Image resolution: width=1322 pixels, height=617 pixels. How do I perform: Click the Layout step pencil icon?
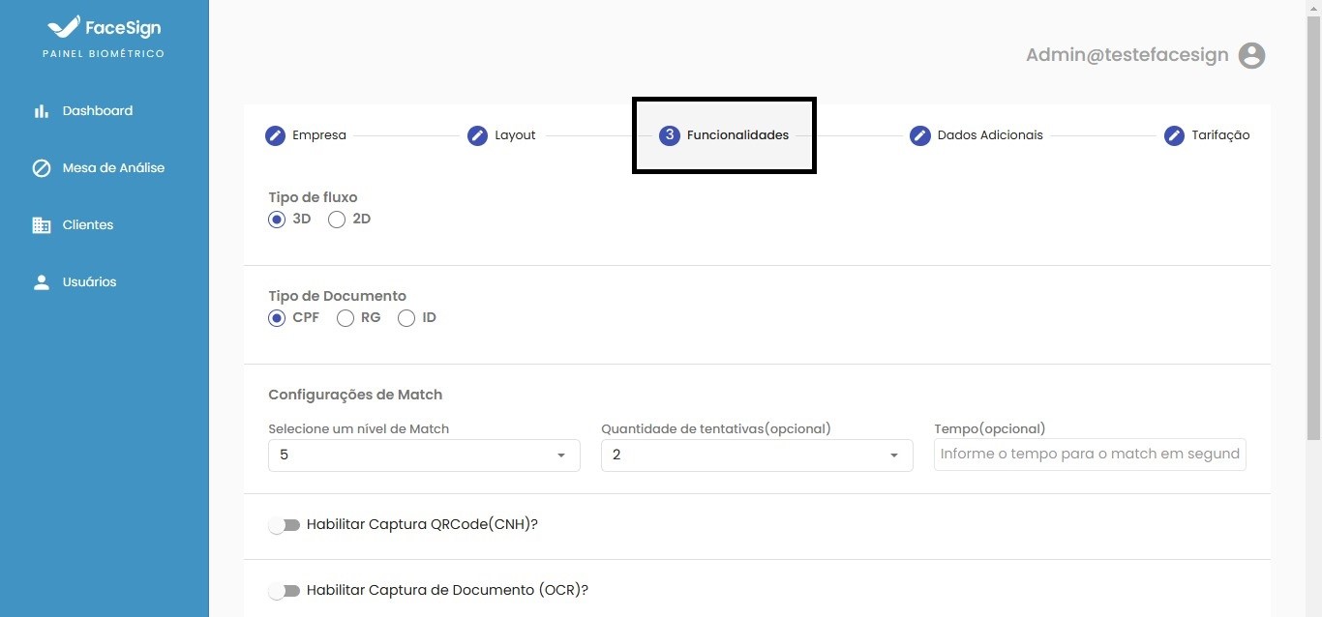(477, 135)
